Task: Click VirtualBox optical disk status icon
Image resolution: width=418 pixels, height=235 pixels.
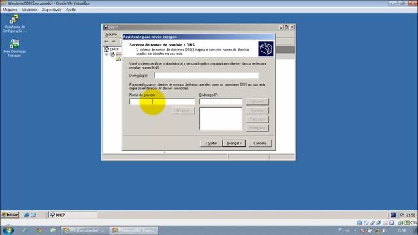Action: 366,223
